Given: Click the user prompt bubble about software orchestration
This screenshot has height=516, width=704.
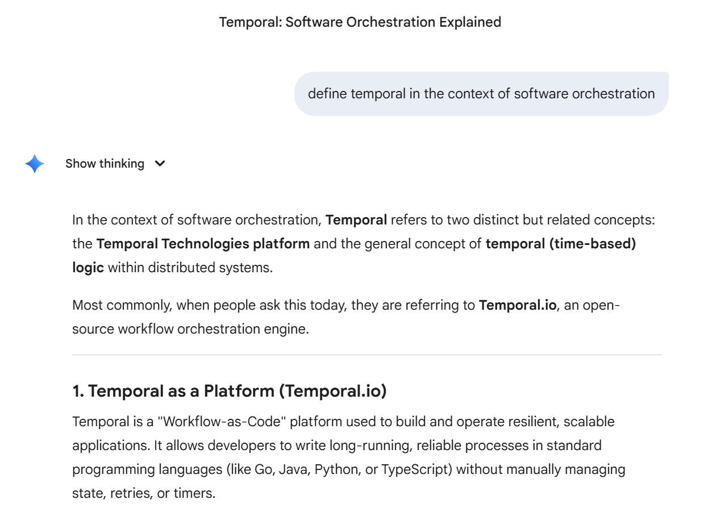Looking at the screenshot, I should (481, 93).
